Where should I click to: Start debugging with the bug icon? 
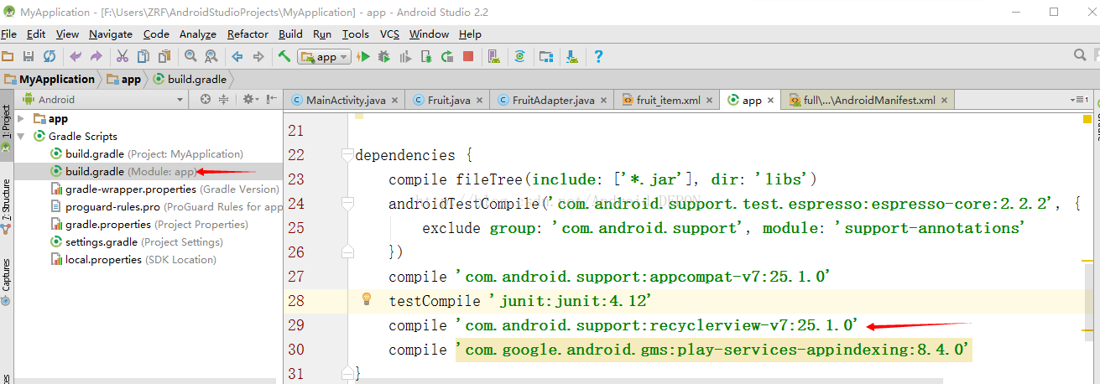coord(384,57)
